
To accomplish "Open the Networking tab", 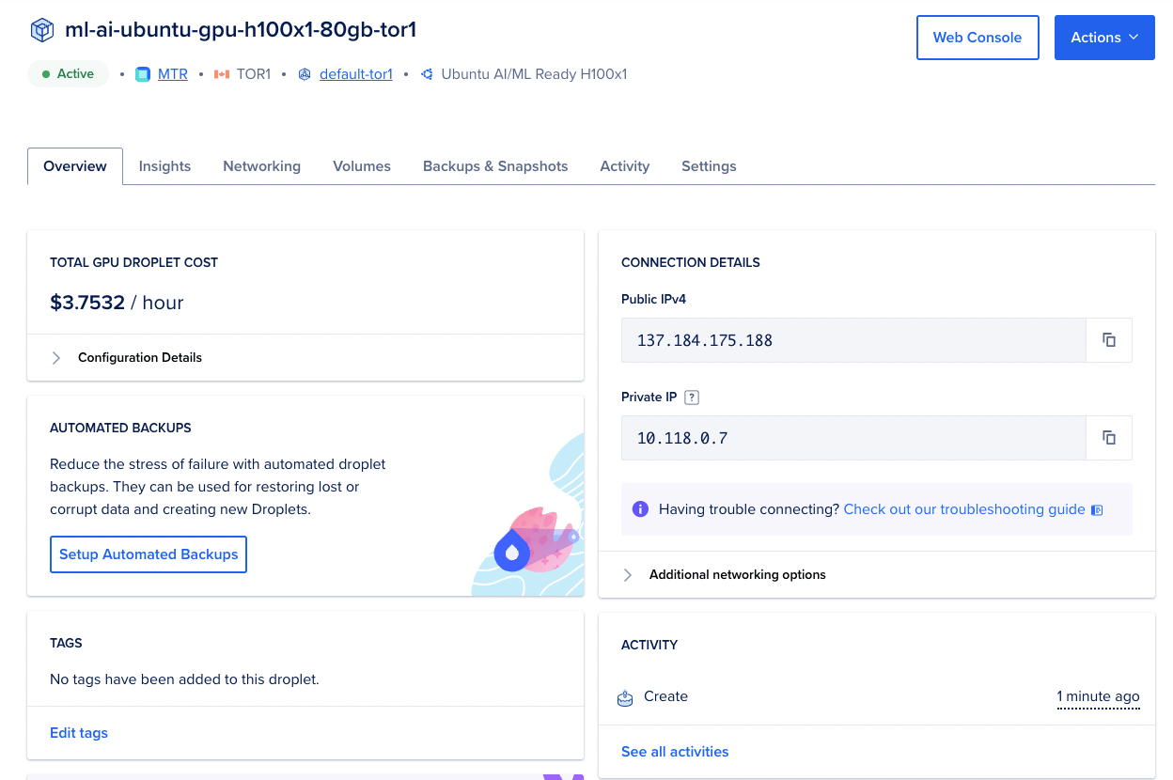I will tap(261, 166).
